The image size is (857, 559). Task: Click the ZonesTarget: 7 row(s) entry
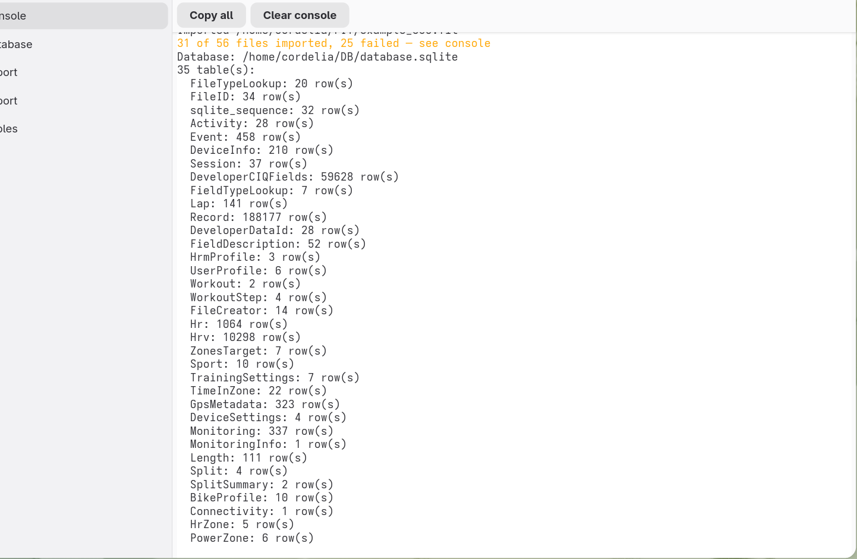(x=259, y=351)
